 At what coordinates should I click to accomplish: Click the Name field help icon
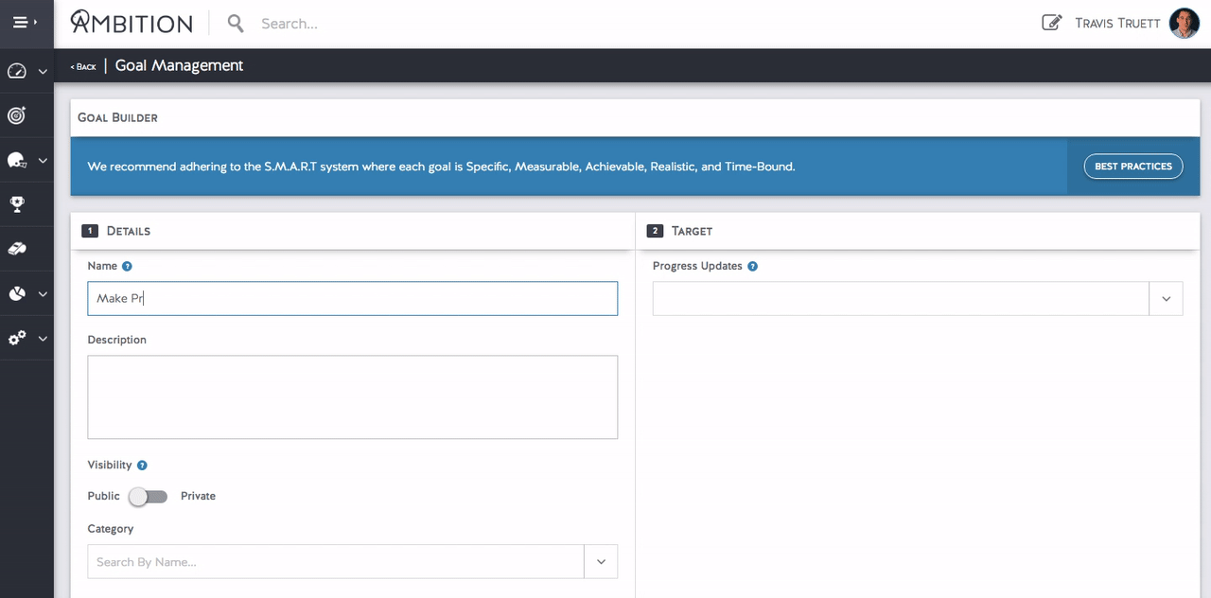128,267
